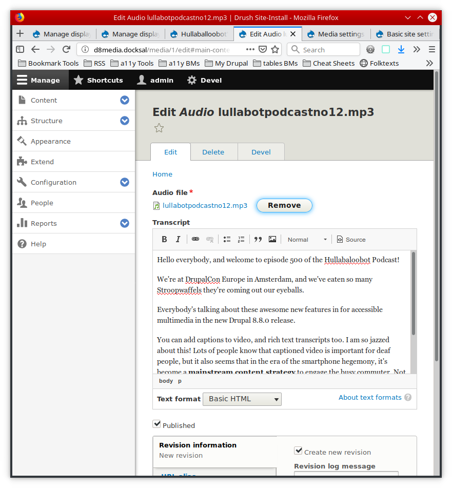Show more hidden toolbar items in Firefox
Screen dimensions: 452x488
pos(417,49)
